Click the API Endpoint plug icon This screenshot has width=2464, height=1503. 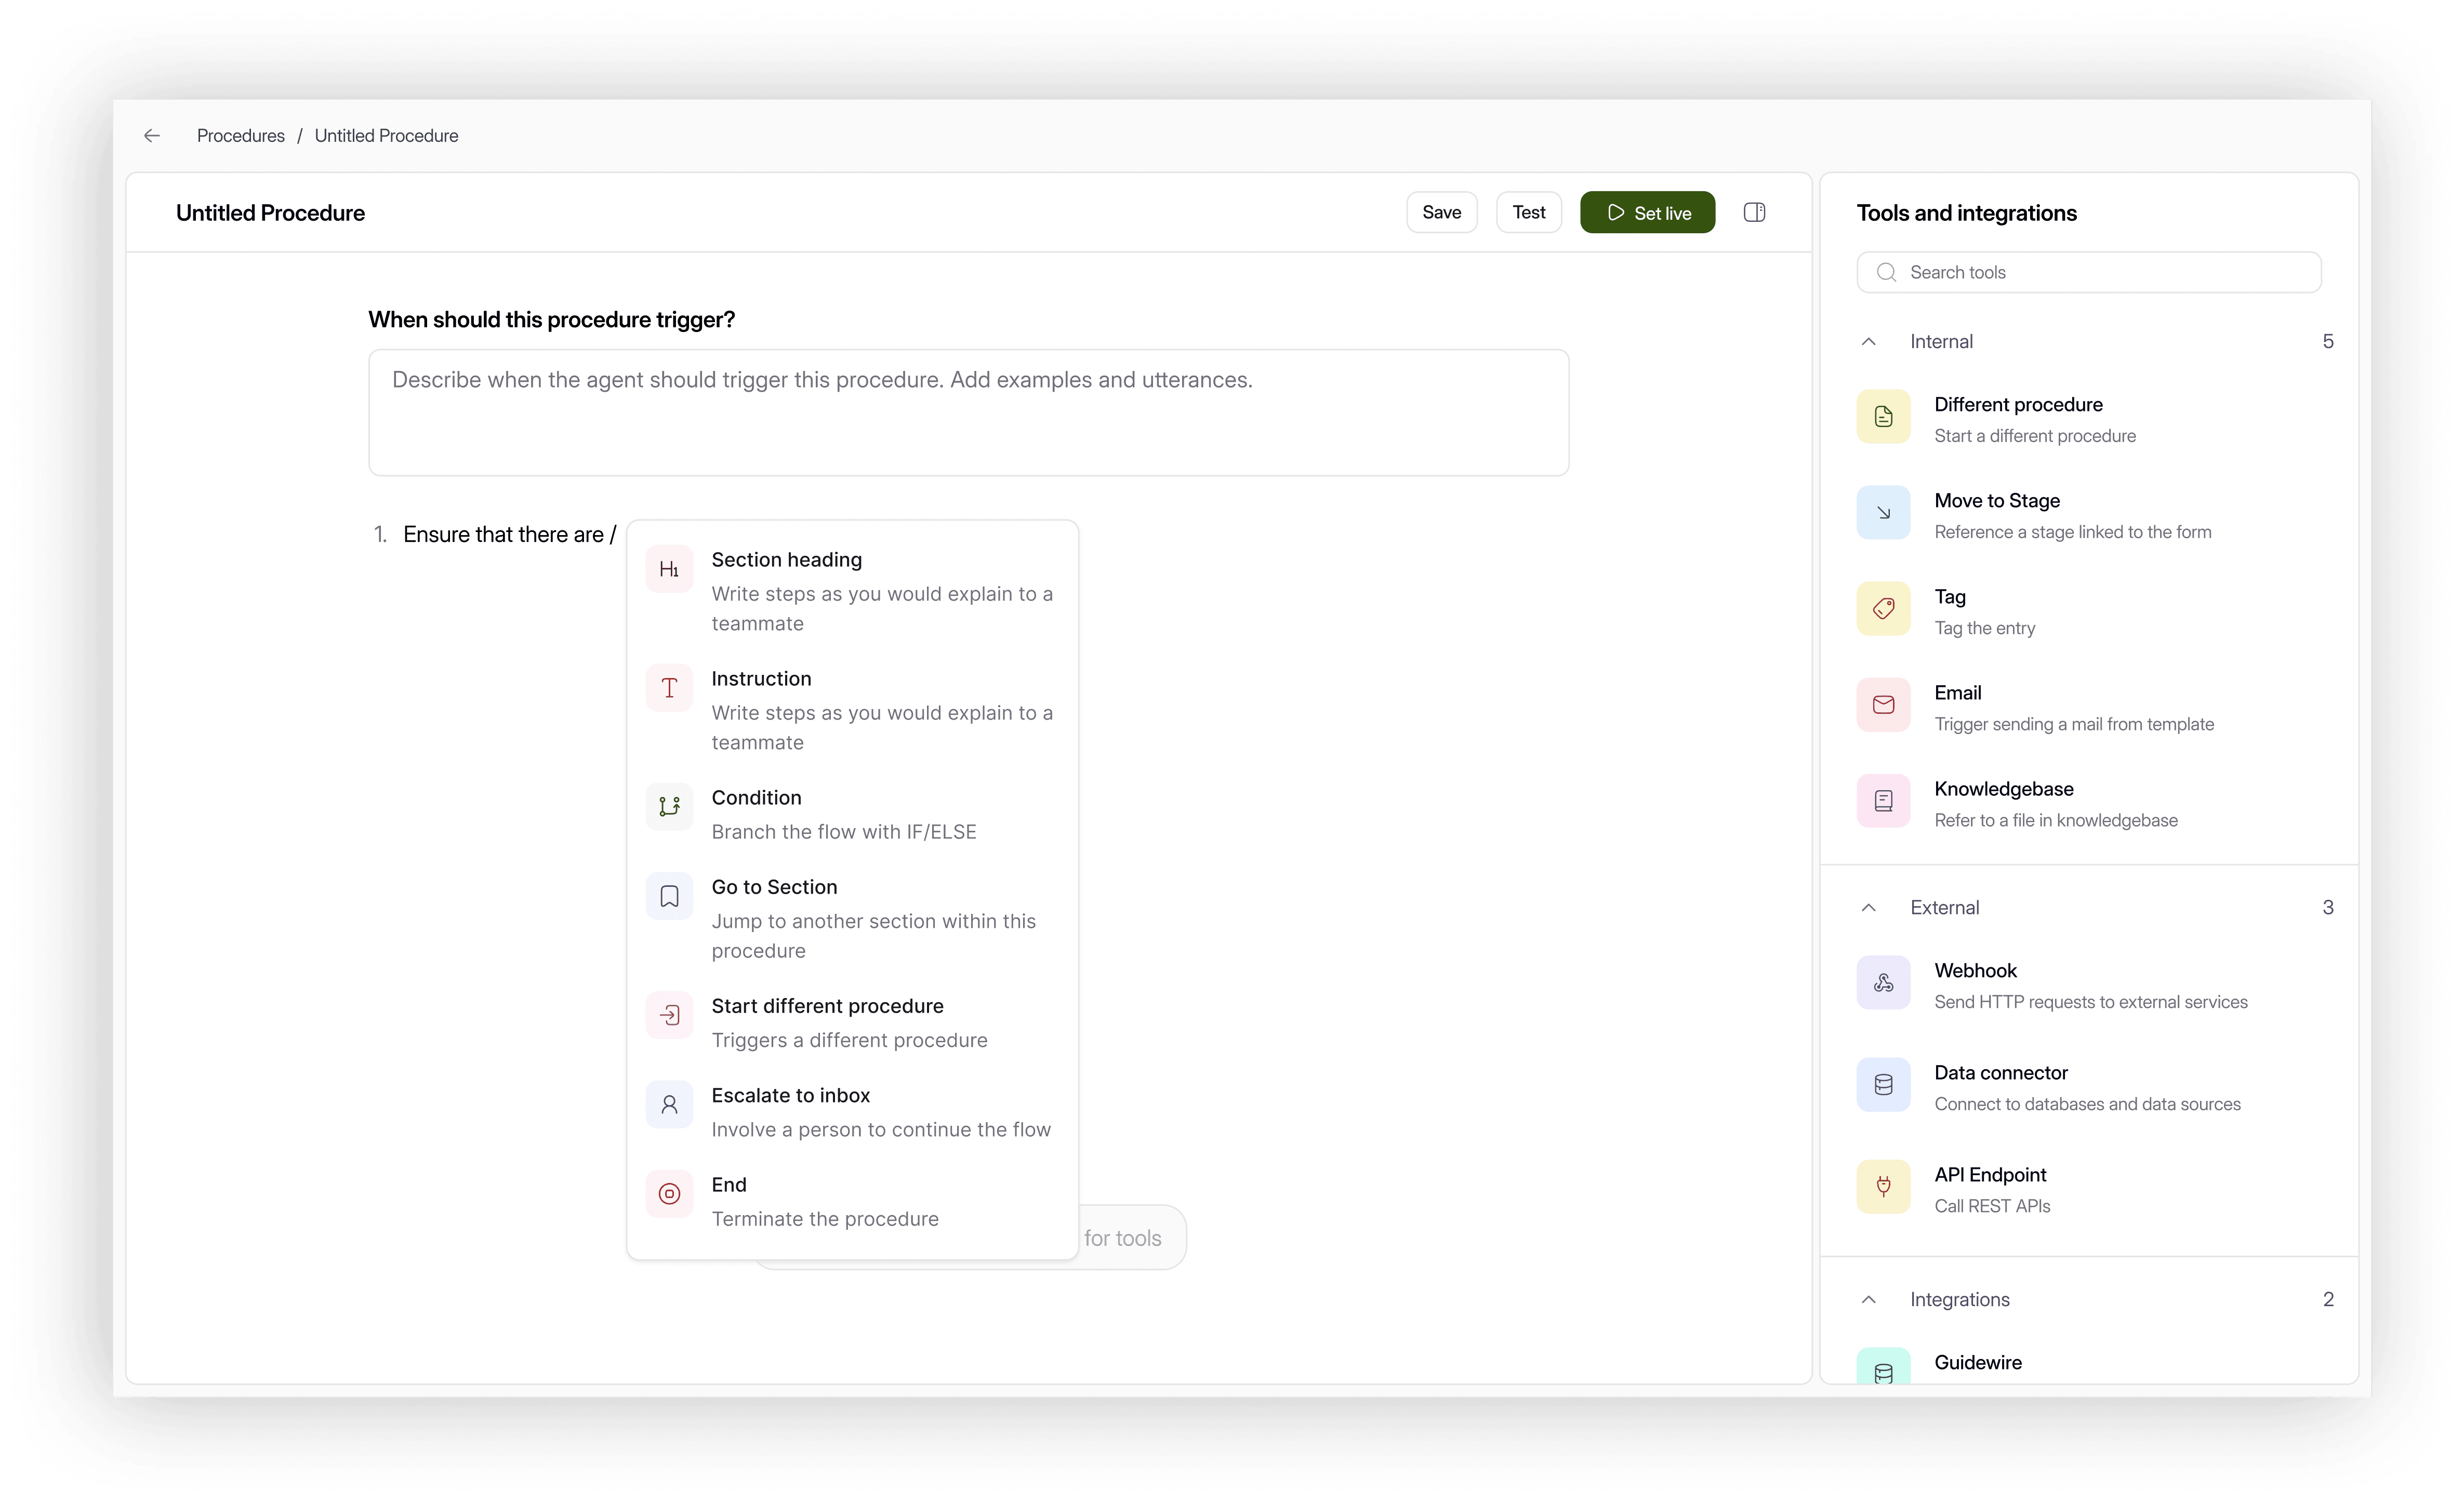(1883, 1187)
